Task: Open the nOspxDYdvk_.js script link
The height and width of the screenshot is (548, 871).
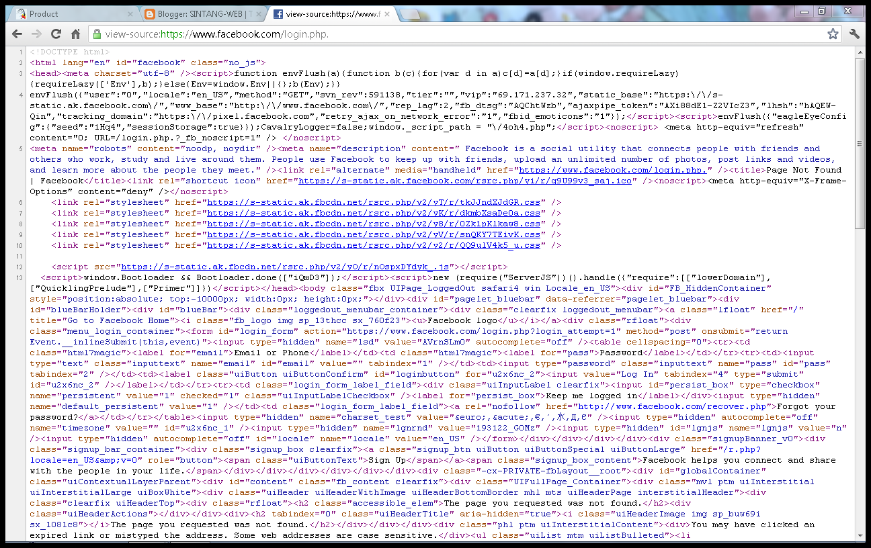Action: [286, 267]
